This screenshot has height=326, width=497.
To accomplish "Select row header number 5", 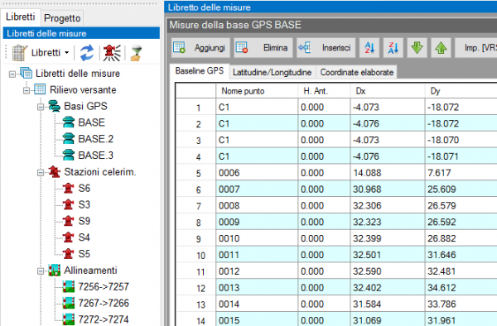I will click(x=195, y=173).
